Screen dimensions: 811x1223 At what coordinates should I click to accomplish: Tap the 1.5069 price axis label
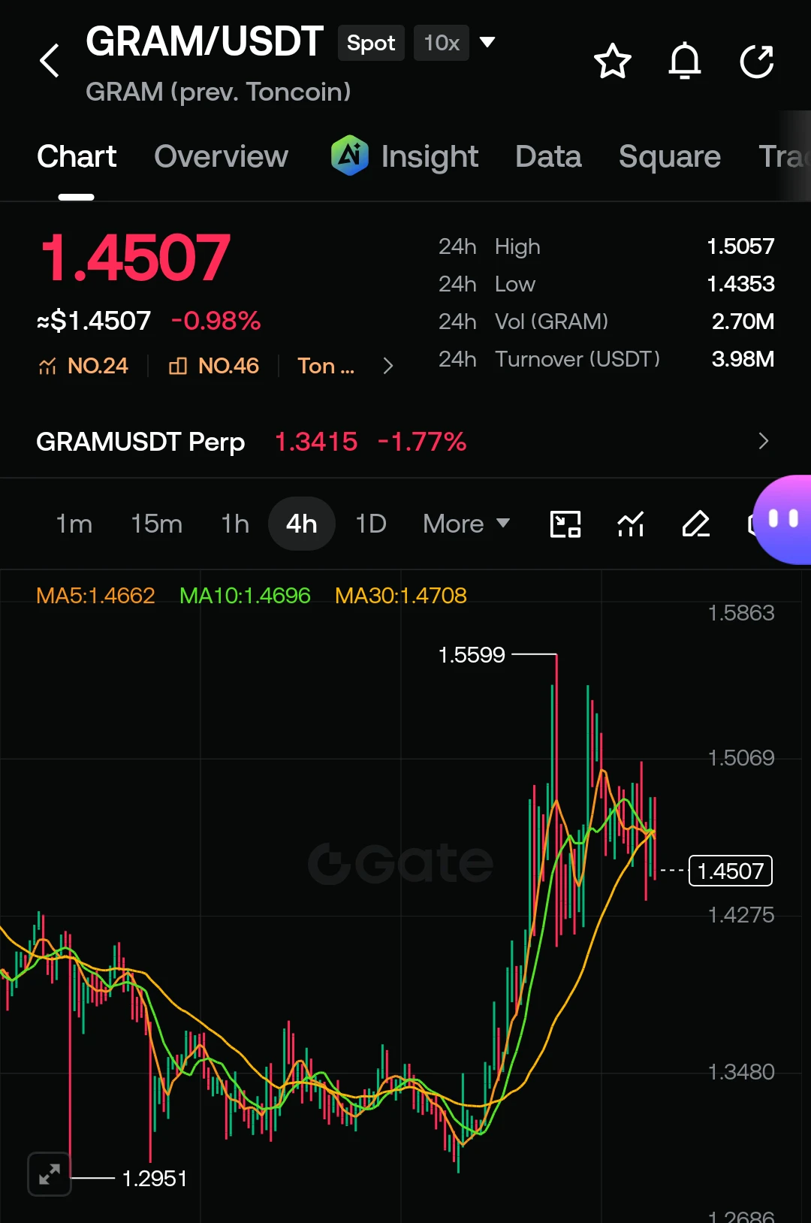741,757
